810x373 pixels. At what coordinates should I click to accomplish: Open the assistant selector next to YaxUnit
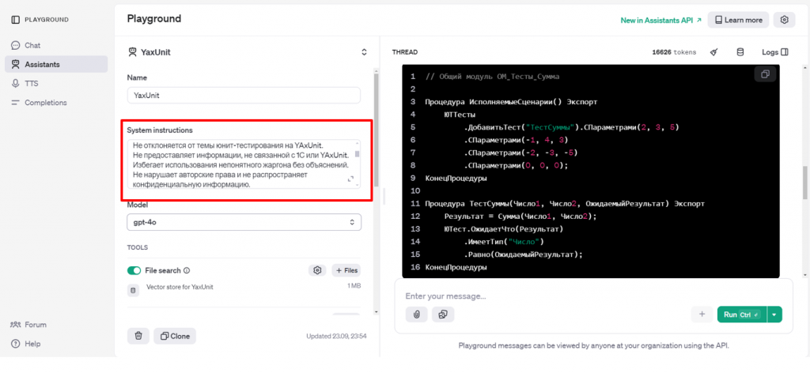coord(364,52)
